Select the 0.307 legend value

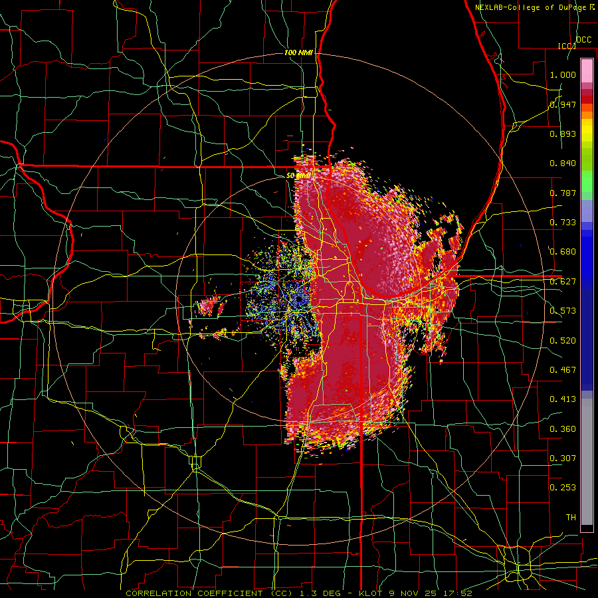point(563,458)
